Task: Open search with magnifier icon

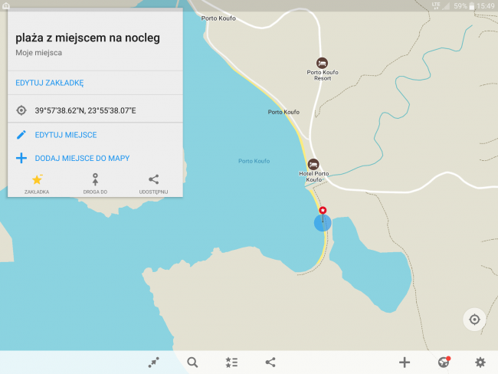Action: 192,363
